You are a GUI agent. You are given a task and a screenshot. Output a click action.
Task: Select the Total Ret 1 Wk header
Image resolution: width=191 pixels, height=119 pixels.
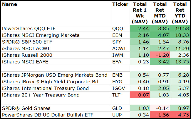[140, 13]
